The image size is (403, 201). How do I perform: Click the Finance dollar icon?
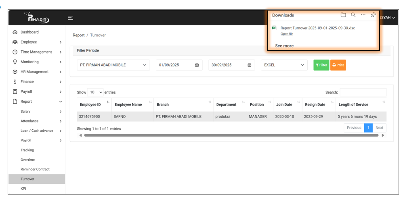coord(15,82)
